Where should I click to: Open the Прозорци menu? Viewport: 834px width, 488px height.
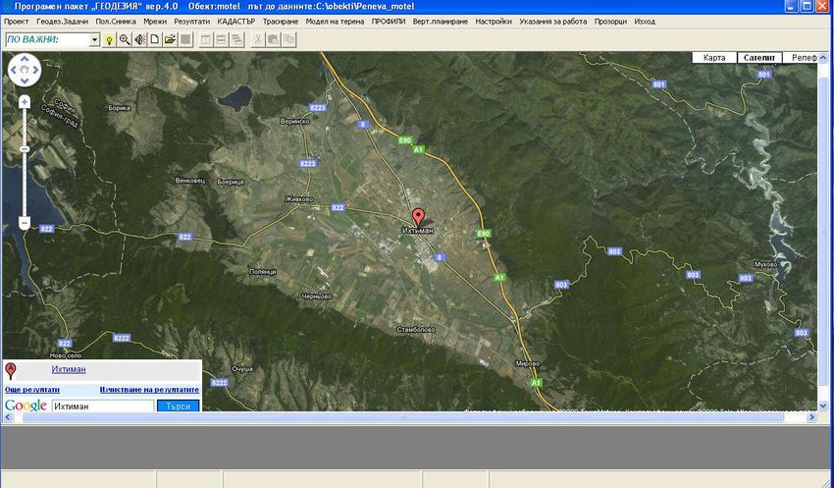pyautogui.click(x=610, y=22)
